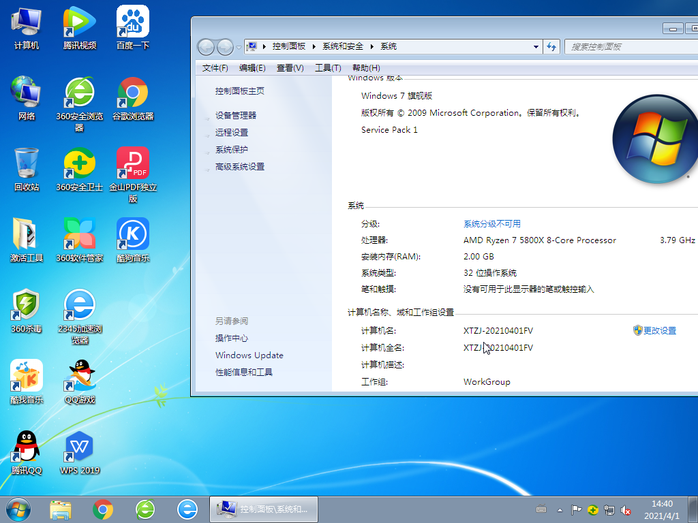
Task: Click Chrome icon in the taskbar
Action: (x=103, y=509)
